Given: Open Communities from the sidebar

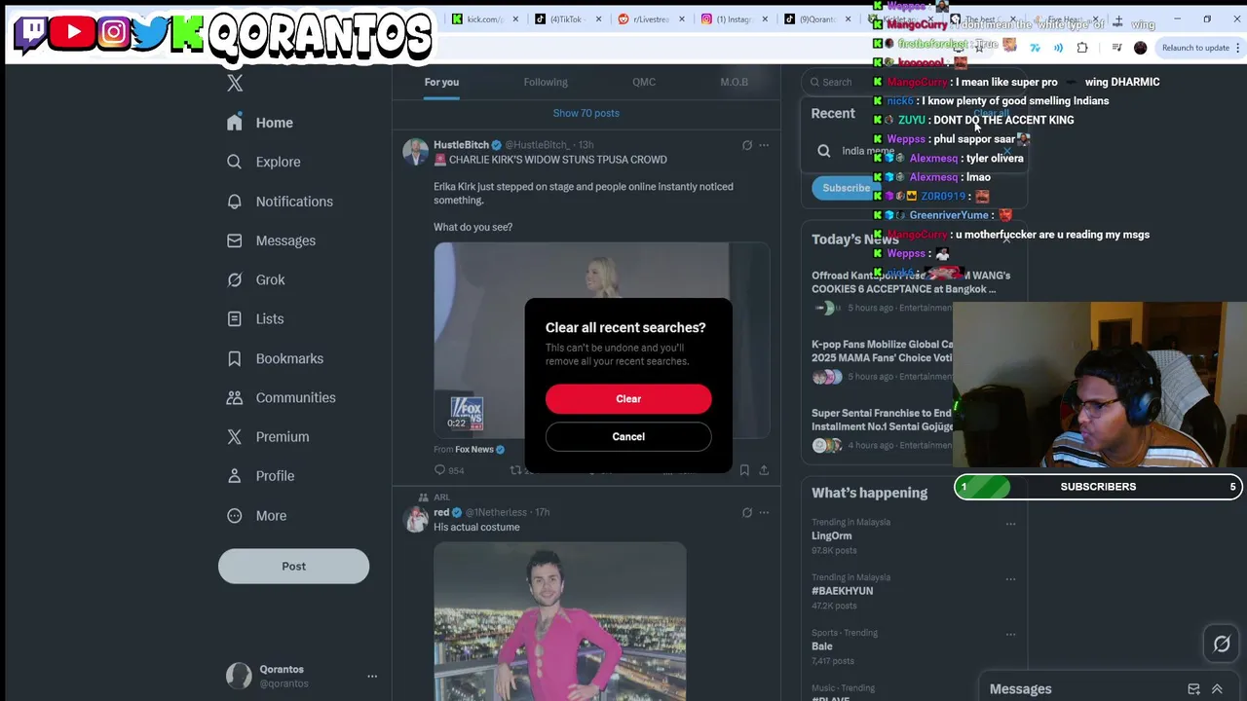Looking at the screenshot, I should [282, 397].
